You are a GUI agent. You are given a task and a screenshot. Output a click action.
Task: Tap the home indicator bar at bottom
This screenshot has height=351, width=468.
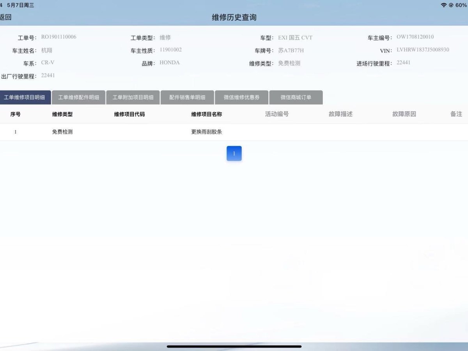234,346
